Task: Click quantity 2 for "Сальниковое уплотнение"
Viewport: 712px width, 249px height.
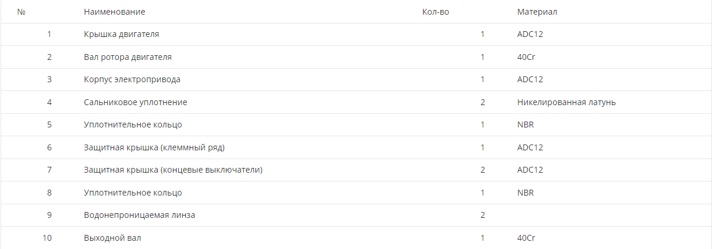Action: (x=483, y=102)
